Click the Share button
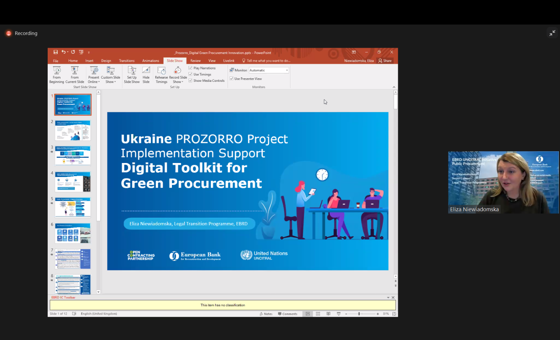The width and height of the screenshot is (560, 340). click(385, 61)
